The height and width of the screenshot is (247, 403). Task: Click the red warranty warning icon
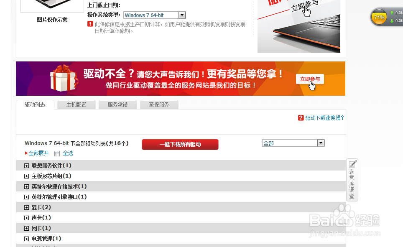pyautogui.click(x=90, y=24)
